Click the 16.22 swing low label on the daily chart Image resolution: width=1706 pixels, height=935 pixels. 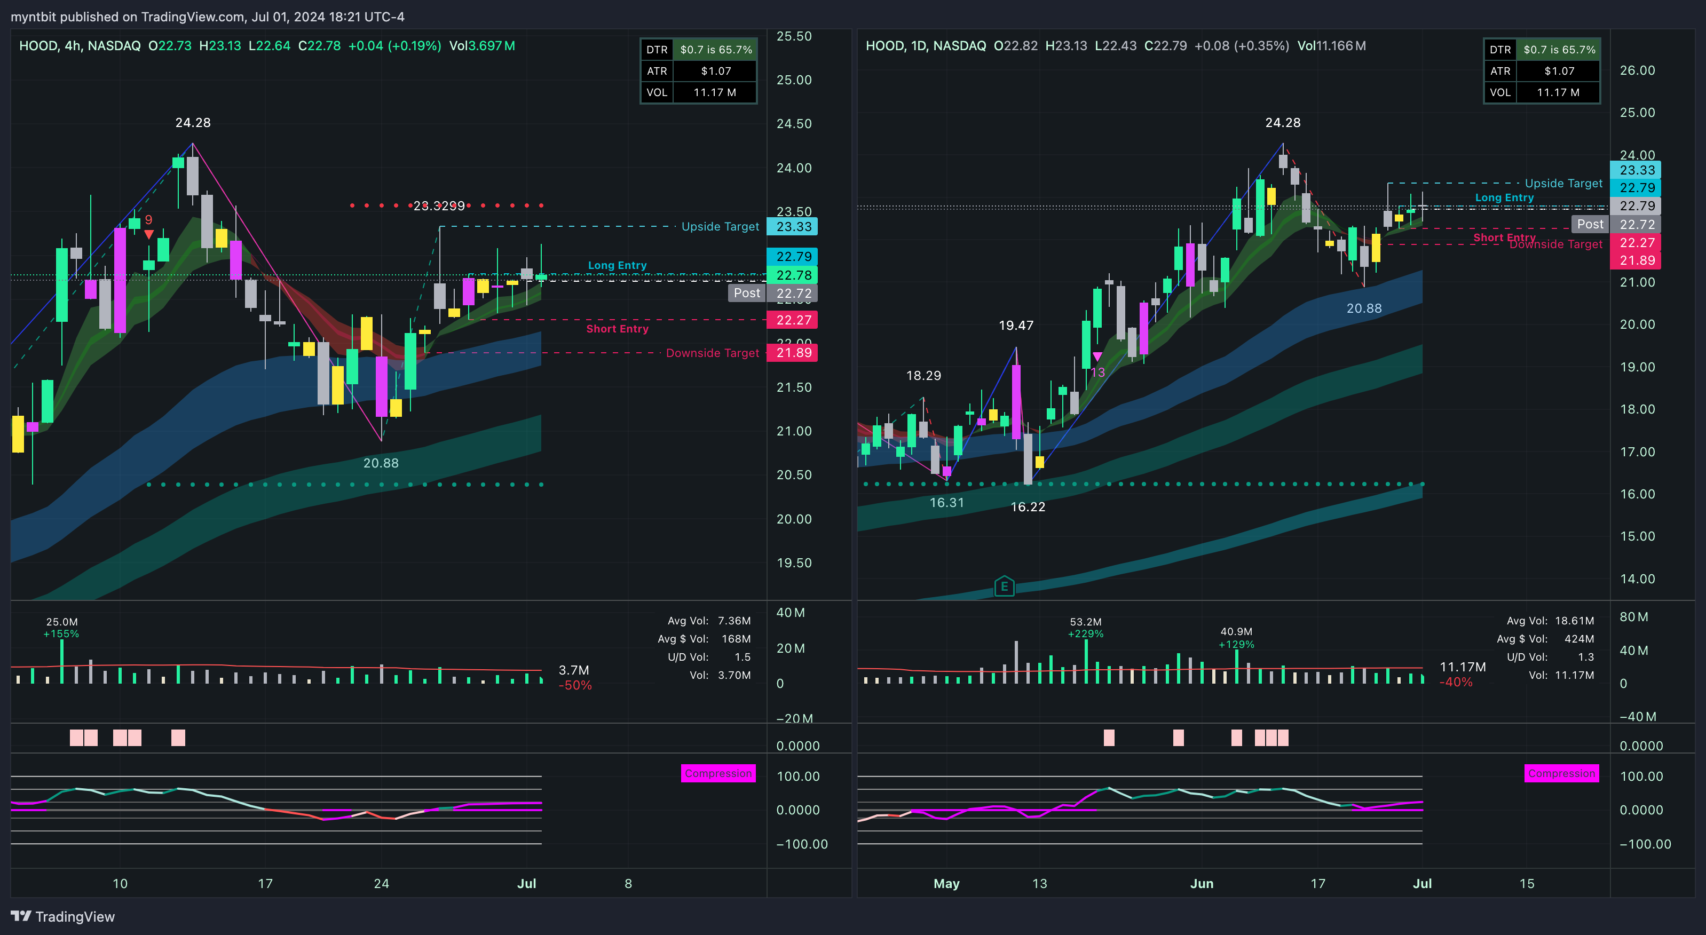click(1028, 507)
